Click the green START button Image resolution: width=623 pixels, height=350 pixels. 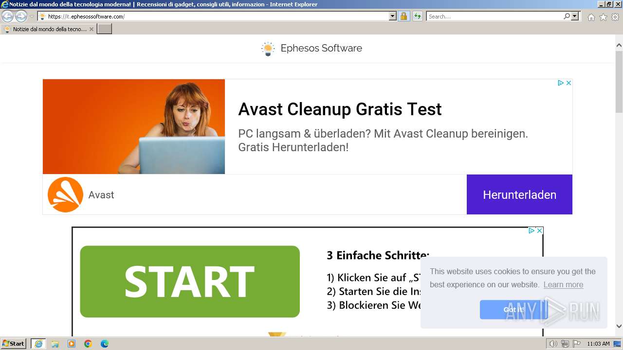190,281
